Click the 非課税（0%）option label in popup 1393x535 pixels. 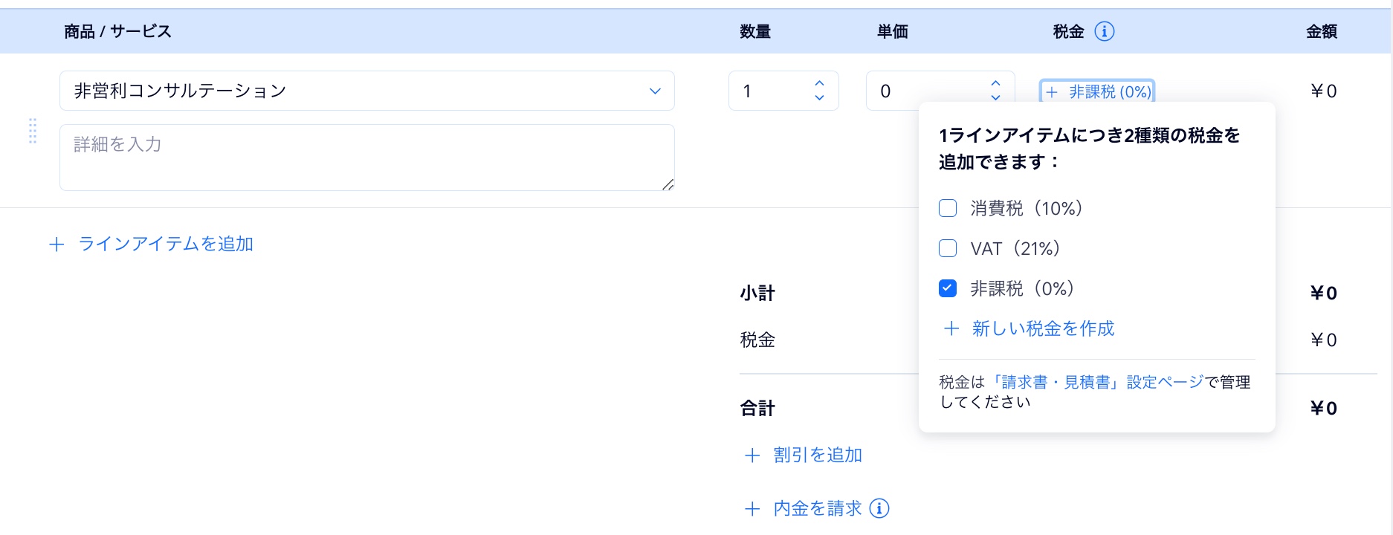click(x=1023, y=288)
